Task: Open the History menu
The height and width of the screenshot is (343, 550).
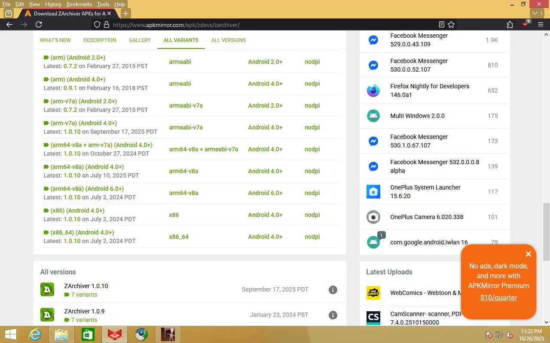Action: (53, 4)
